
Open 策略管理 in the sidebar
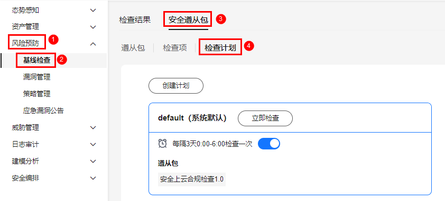click(x=36, y=94)
